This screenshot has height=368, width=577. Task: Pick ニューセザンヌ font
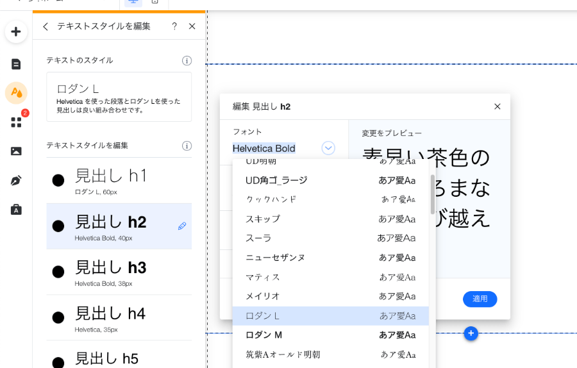coord(330,258)
